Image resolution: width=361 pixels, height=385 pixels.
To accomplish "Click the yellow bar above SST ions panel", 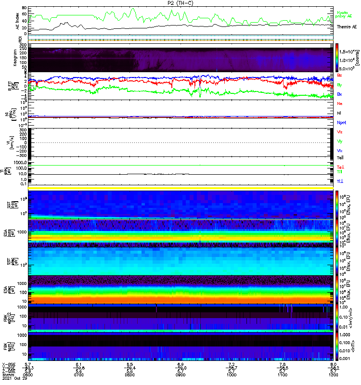I will [x=180, y=188].
